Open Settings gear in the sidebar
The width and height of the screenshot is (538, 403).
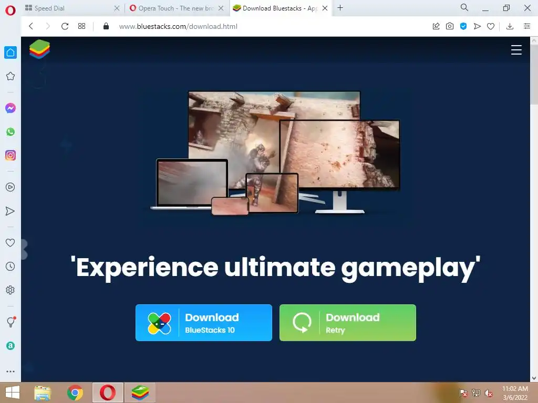[x=11, y=290]
